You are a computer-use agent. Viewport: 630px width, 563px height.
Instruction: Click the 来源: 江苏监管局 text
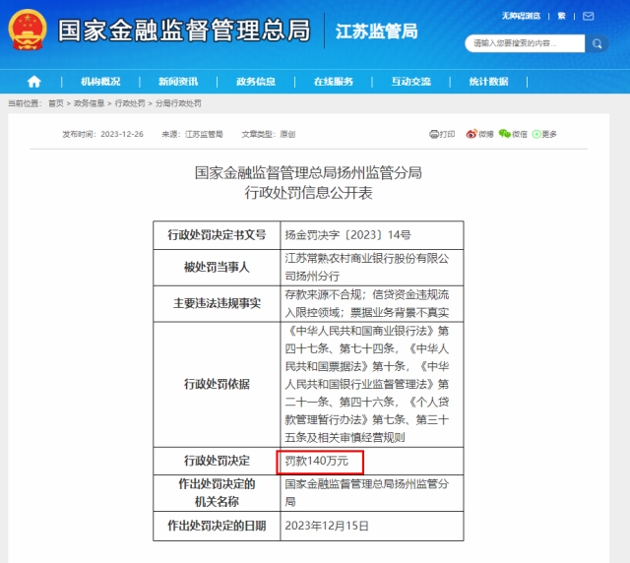coord(193,134)
